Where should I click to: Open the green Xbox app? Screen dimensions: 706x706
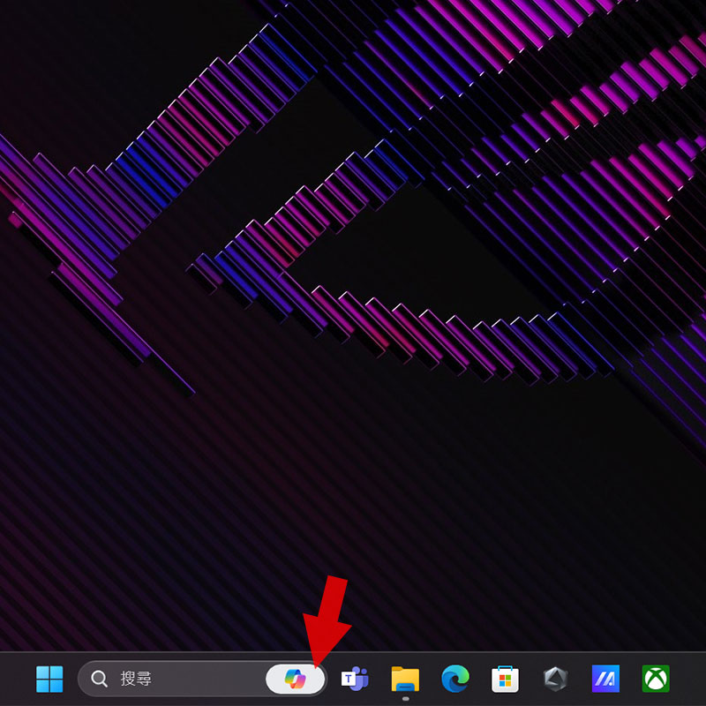(x=656, y=679)
